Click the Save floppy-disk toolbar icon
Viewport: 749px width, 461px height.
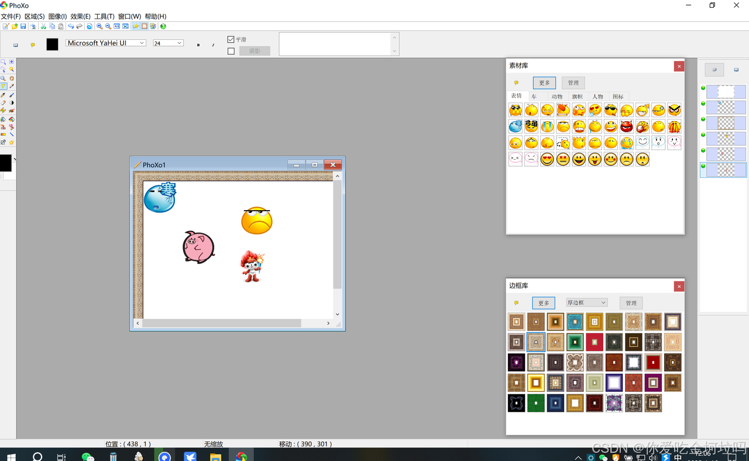pyautogui.click(x=23, y=26)
